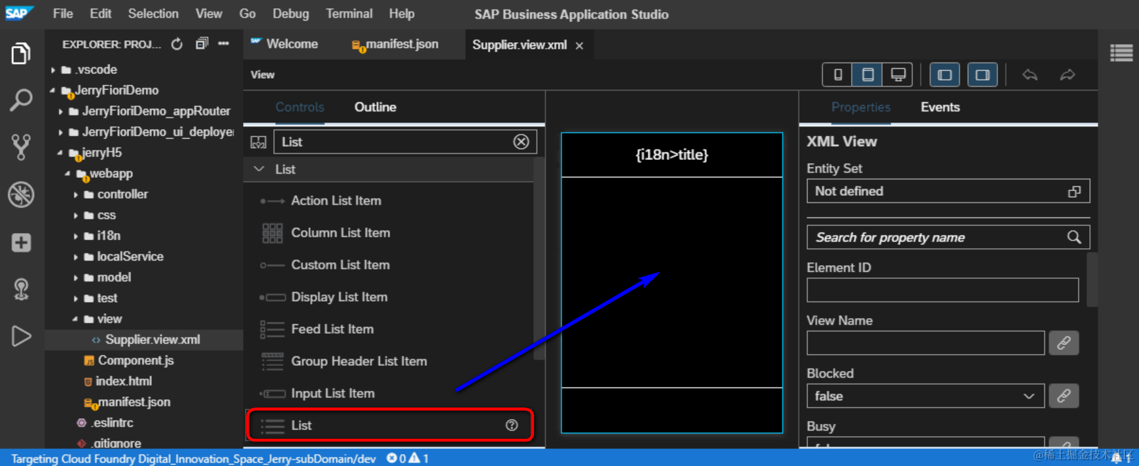Screen dimensions: 1139x466
Task: Select the List control entry
Action: [390, 425]
